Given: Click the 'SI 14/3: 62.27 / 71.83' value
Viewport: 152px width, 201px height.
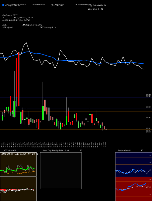Looking at the screenshot, I should [x=23, y=18].
